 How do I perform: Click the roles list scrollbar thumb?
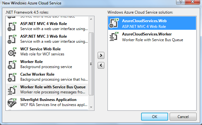pos(91,64)
